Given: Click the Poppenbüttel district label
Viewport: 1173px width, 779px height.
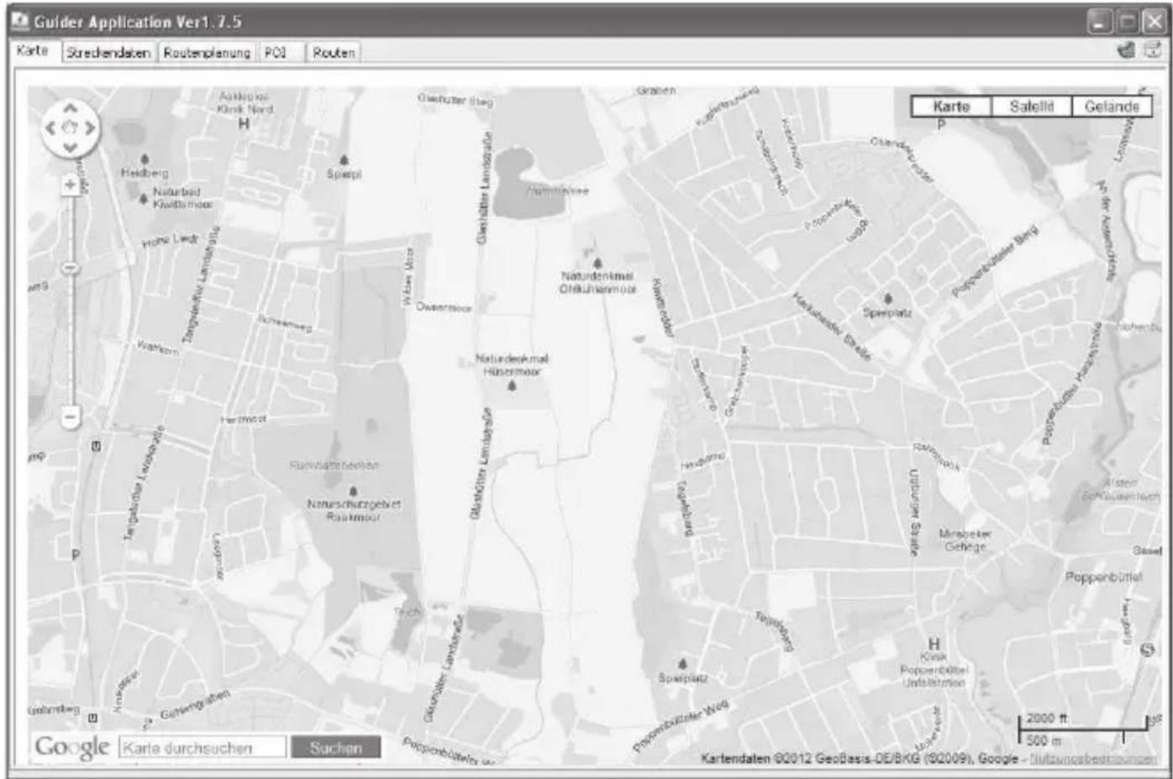Looking at the screenshot, I should (x=1103, y=577).
